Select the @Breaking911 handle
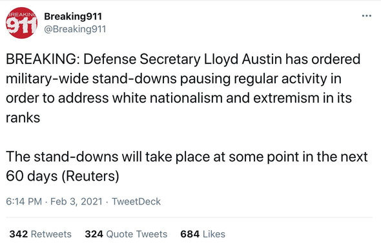 [x=75, y=29]
